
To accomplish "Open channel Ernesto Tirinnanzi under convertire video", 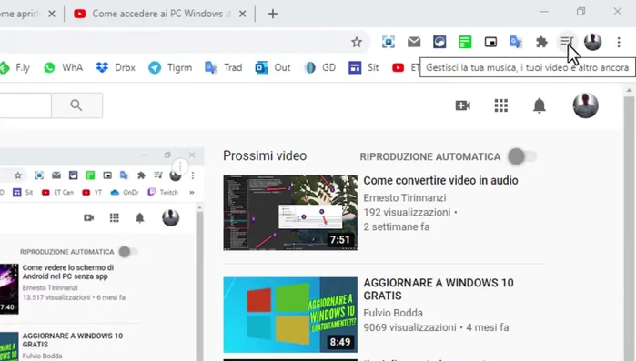I will (x=404, y=197).
